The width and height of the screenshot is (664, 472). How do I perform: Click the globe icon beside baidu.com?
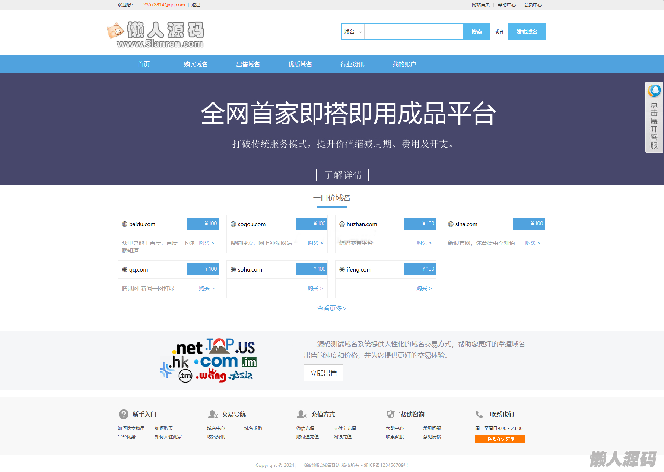(x=124, y=224)
